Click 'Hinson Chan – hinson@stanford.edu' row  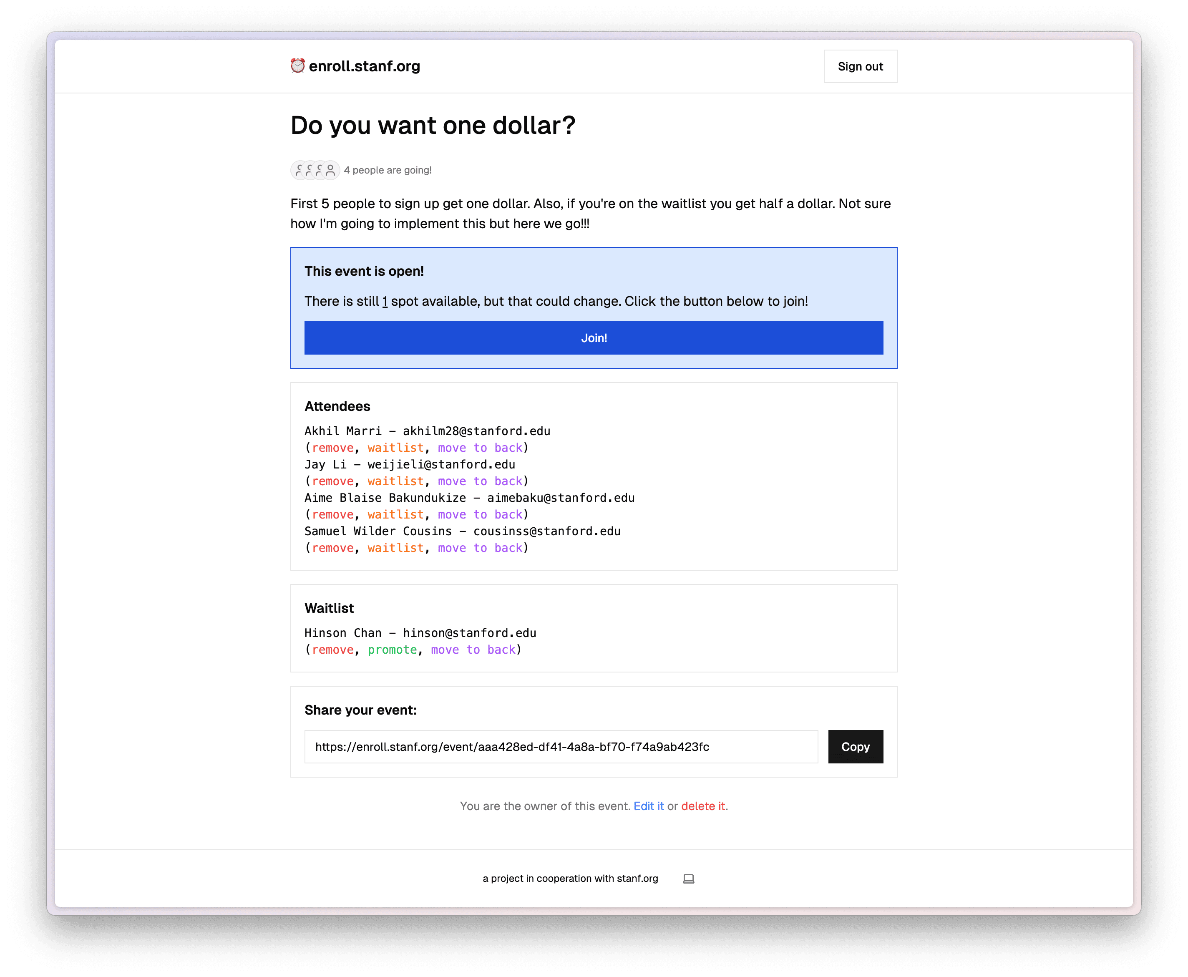[x=420, y=633]
